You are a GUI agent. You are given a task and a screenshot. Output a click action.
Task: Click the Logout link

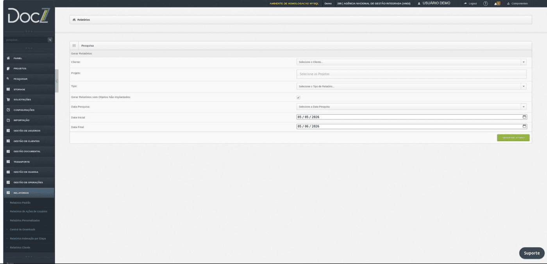(x=470, y=4)
